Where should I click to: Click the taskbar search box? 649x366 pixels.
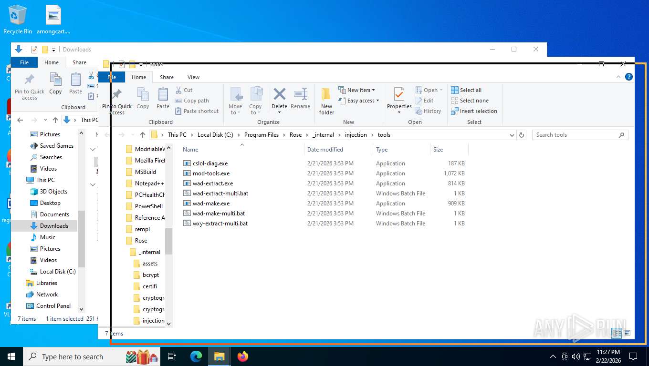[91, 356]
